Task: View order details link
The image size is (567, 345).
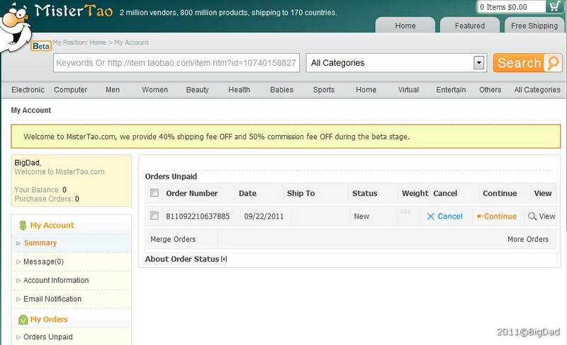Action: pos(546,216)
